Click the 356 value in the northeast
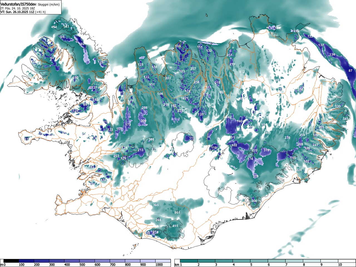Viewport: 356px width, 267px height. point(301,90)
